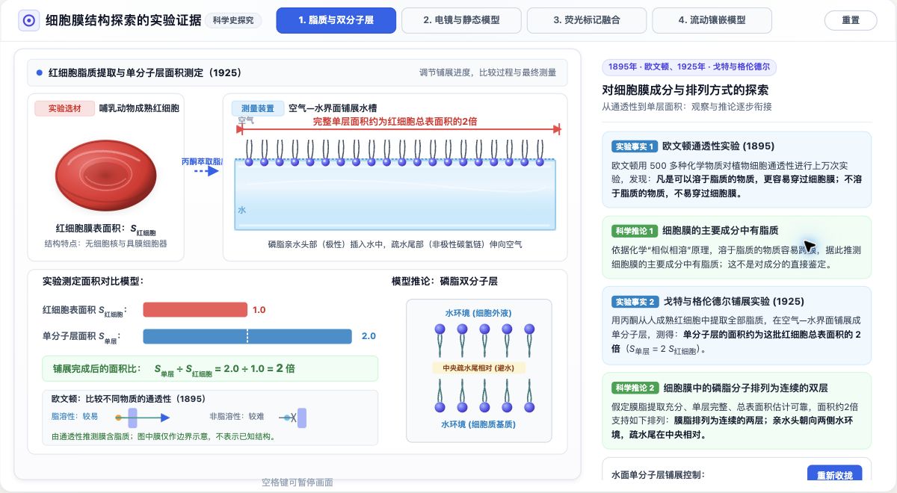This screenshot has width=897, height=493.
Task: Click the 铺展完成后的面积比 result box
Action: 210,368
